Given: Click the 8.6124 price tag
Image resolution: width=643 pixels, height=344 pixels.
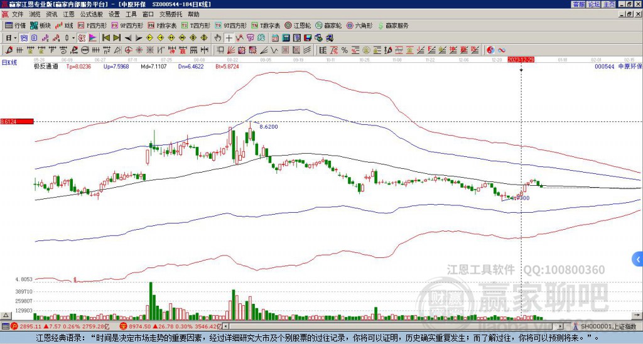Looking at the screenshot, I should (x=16, y=122).
